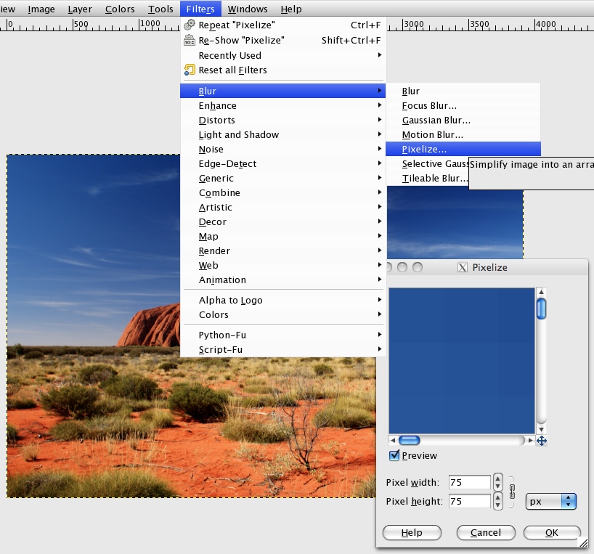Expand the Noise submenu
This screenshot has height=554, width=594.
point(283,149)
